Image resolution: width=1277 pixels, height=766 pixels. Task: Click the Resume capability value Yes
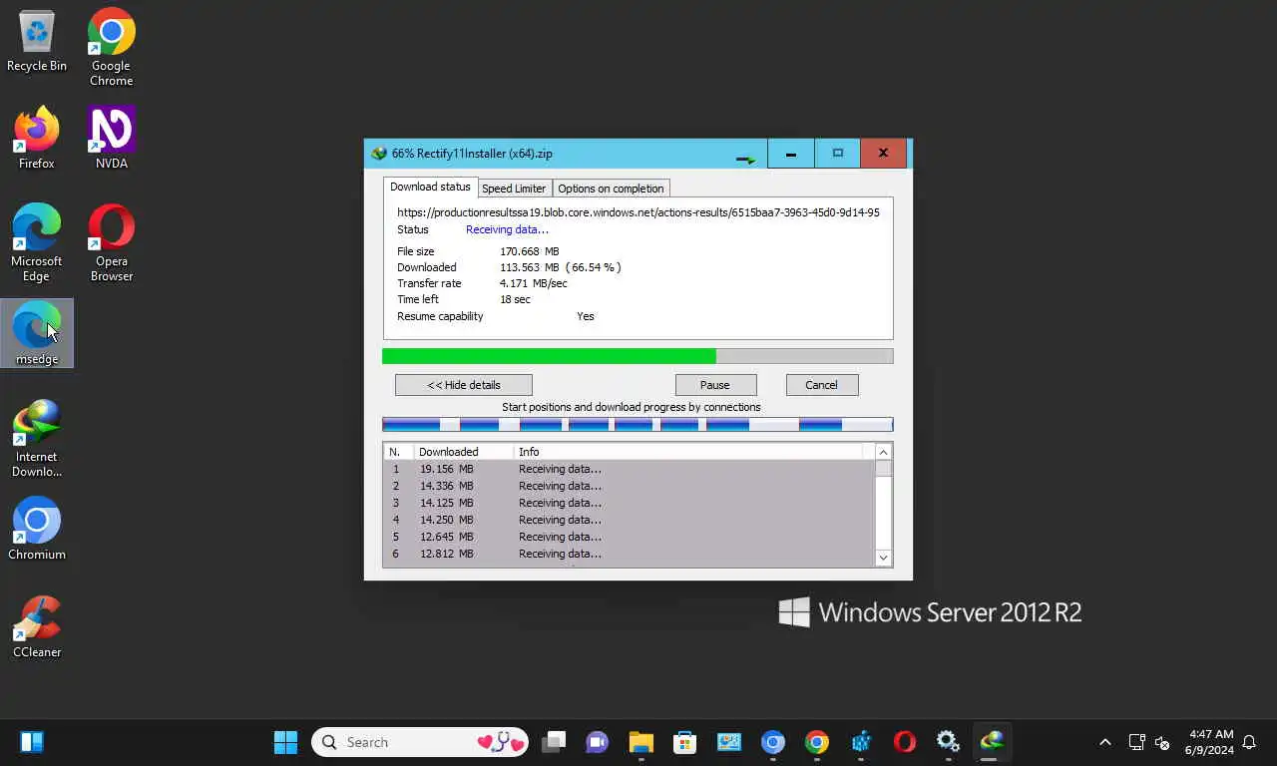click(x=586, y=316)
